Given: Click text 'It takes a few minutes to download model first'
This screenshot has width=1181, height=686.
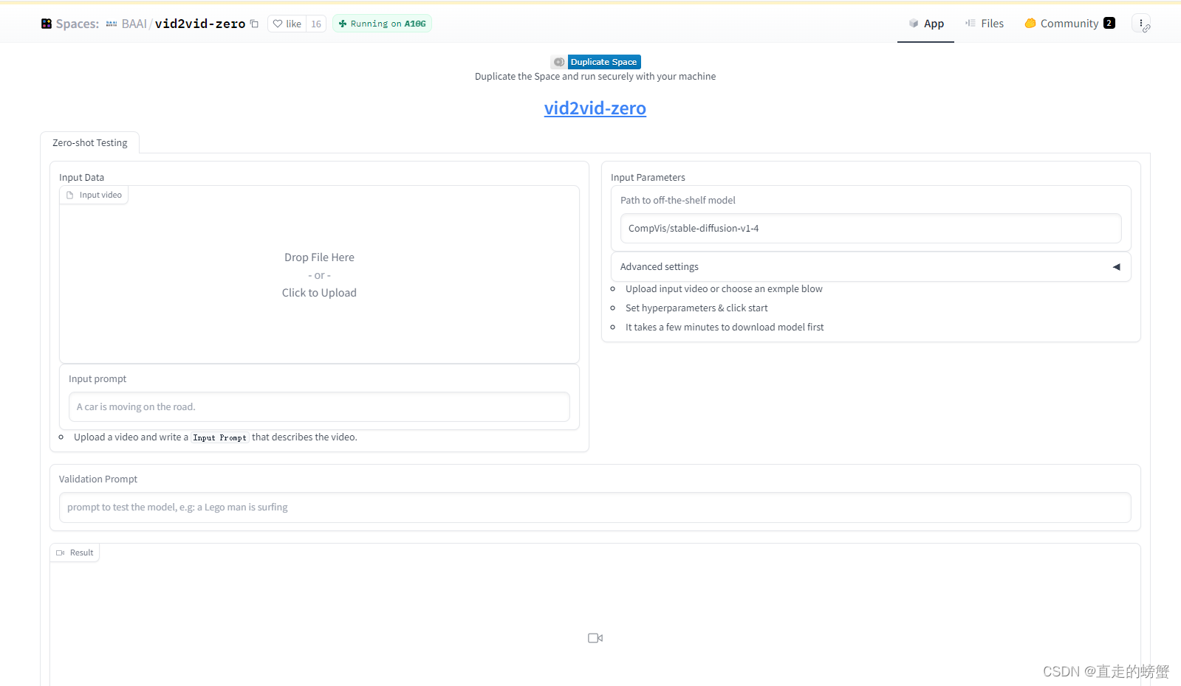Looking at the screenshot, I should click(725, 328).
